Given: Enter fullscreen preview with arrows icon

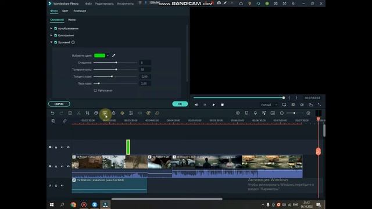Looking at the screenshot, I should [319, 105].
